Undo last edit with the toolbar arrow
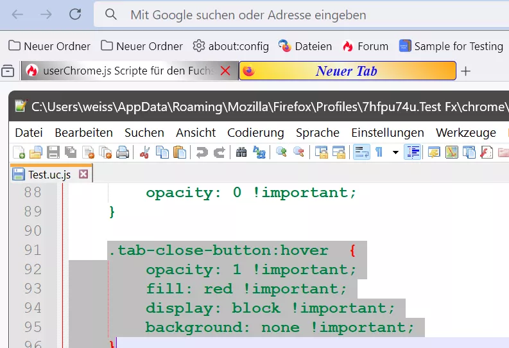The image size is (509, 348). tap(202, 152)
